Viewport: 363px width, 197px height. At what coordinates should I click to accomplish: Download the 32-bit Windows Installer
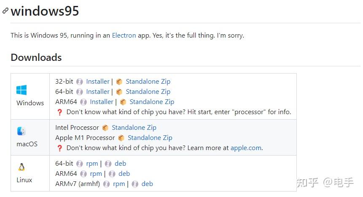pyautogui.click(x=98, y=82)
